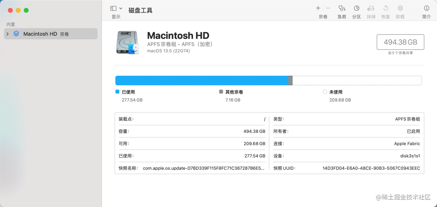The height and width of the screenshot is (207, 437).
Task: Click the 容量 row value 494.38 GB
Action: pos(254,131)
